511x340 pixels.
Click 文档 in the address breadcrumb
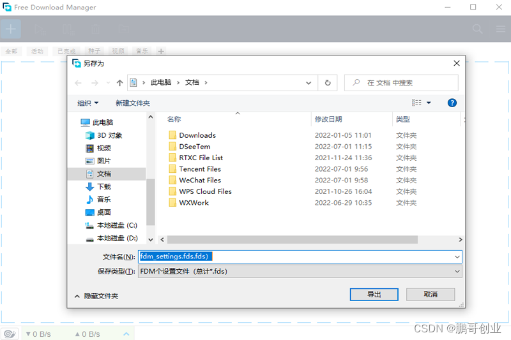(x=192, y=83)
